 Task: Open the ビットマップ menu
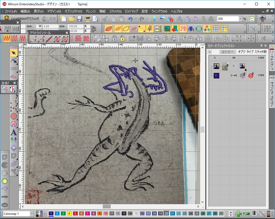(131, 11)
